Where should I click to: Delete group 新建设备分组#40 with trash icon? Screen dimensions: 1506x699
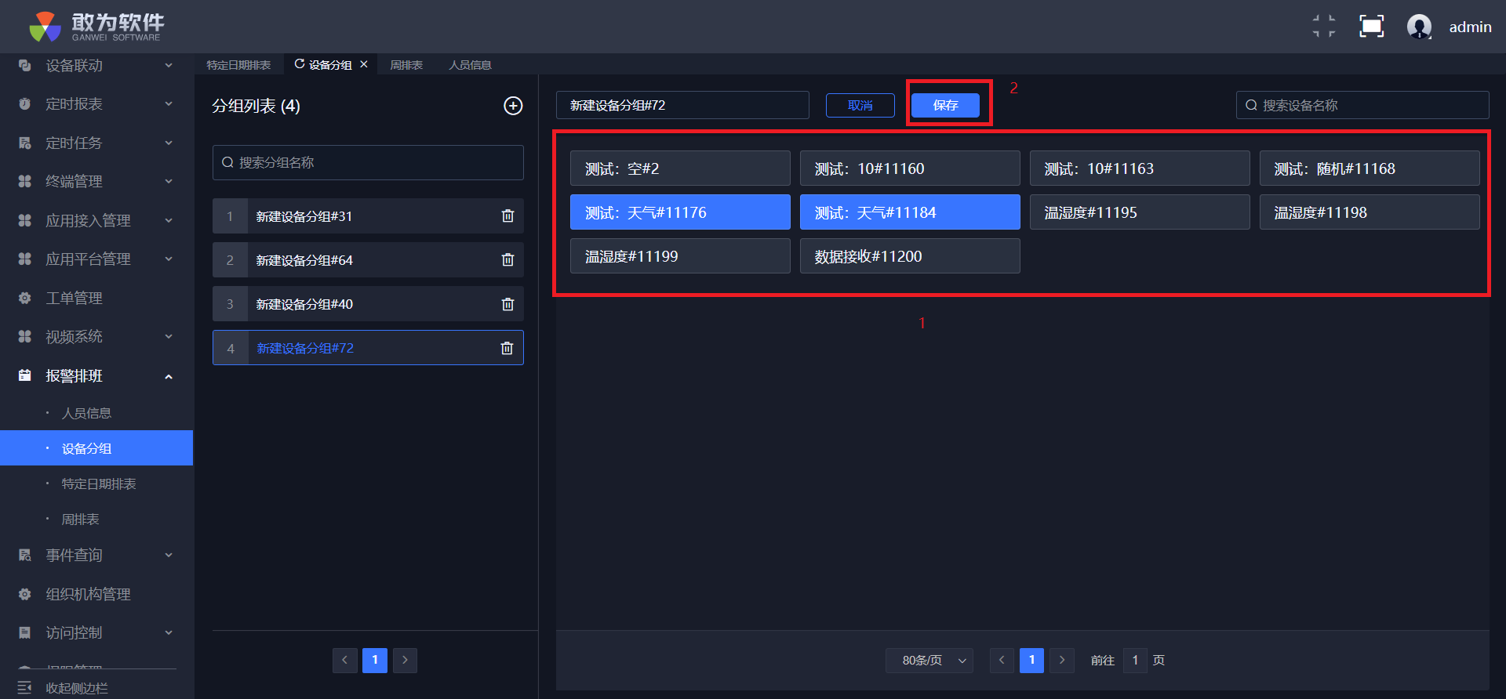coord(507,304)
